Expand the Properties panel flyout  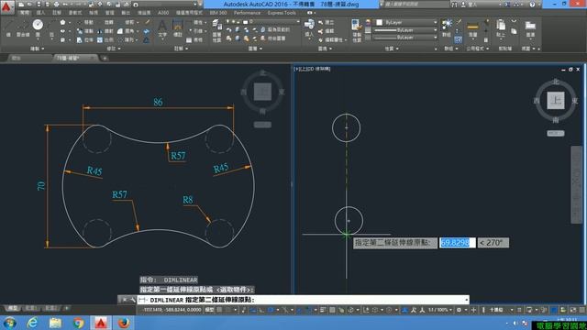(x=392, y=49)
